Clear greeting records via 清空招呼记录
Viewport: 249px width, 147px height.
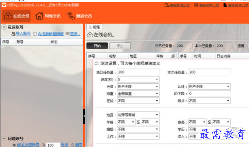click(209, 5)
